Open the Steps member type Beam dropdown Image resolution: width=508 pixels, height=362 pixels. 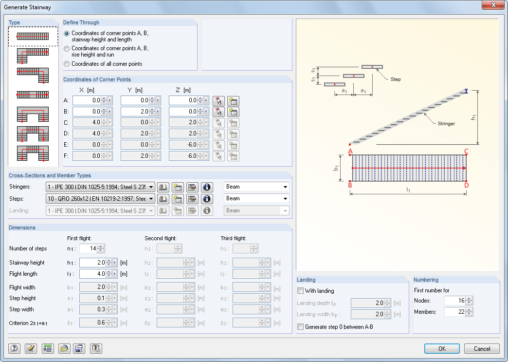pos(285,198)
